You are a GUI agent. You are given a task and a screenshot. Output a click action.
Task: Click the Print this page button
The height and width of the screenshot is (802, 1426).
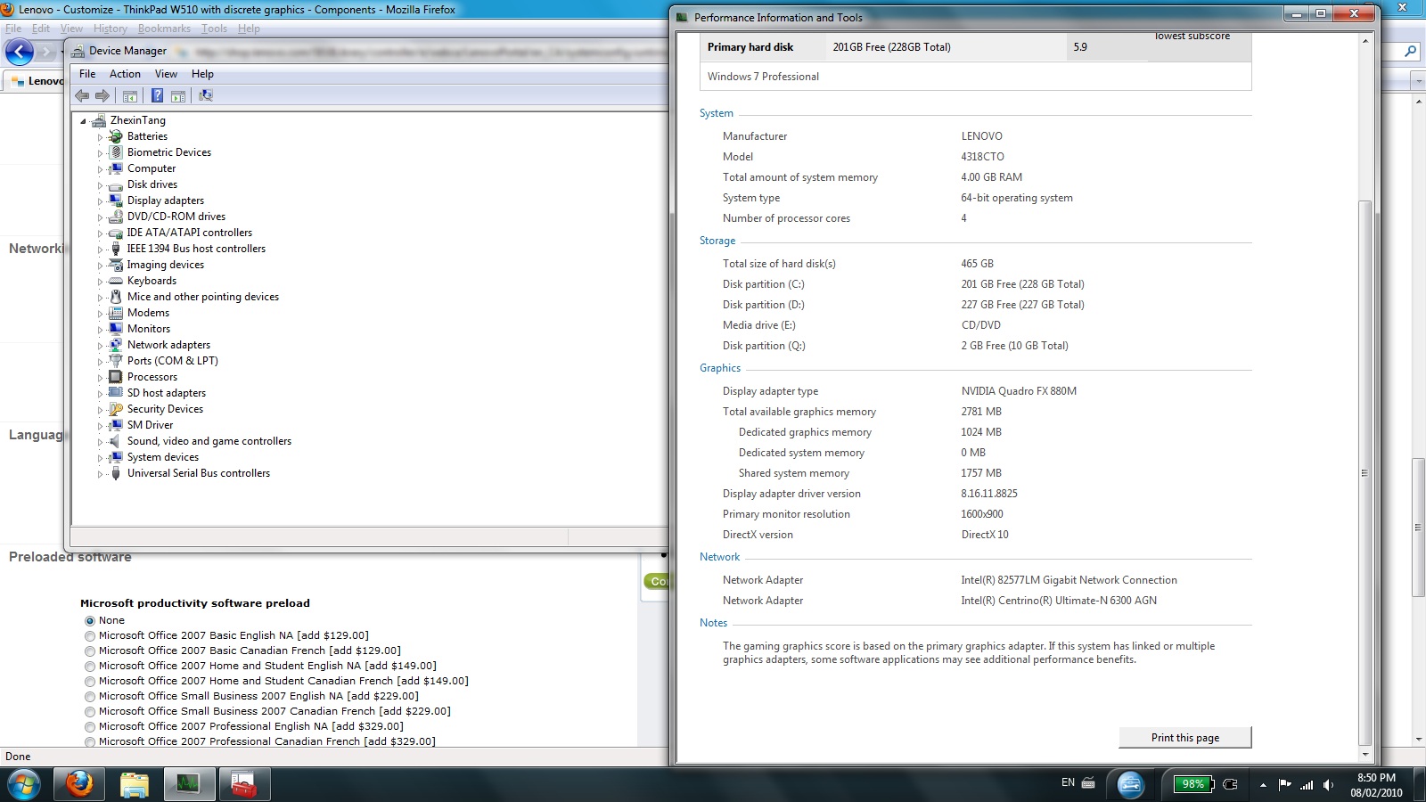(1184, 738)
